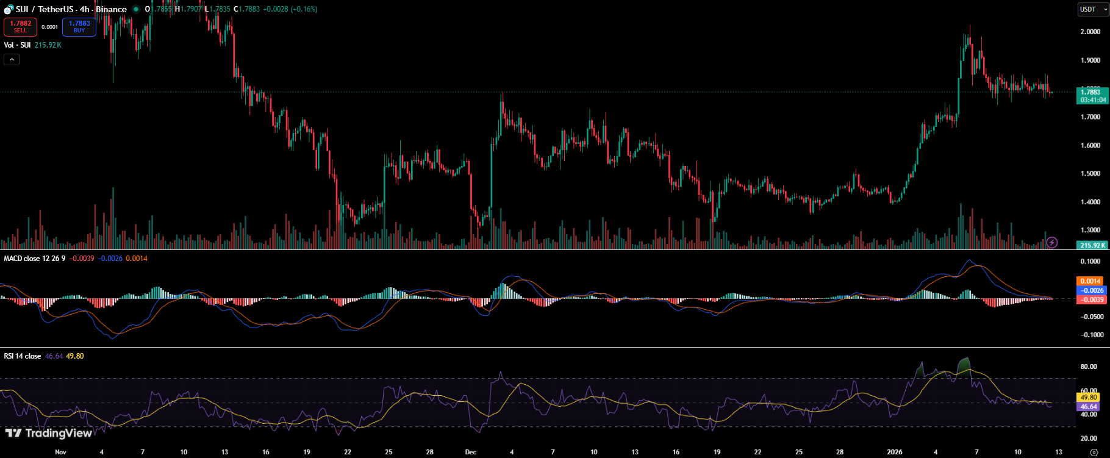The height and width of the screenshot is (458, 1110).
Task: Open chart settings hexagon icon at bottom right
Action: [x=1094, y=452]
